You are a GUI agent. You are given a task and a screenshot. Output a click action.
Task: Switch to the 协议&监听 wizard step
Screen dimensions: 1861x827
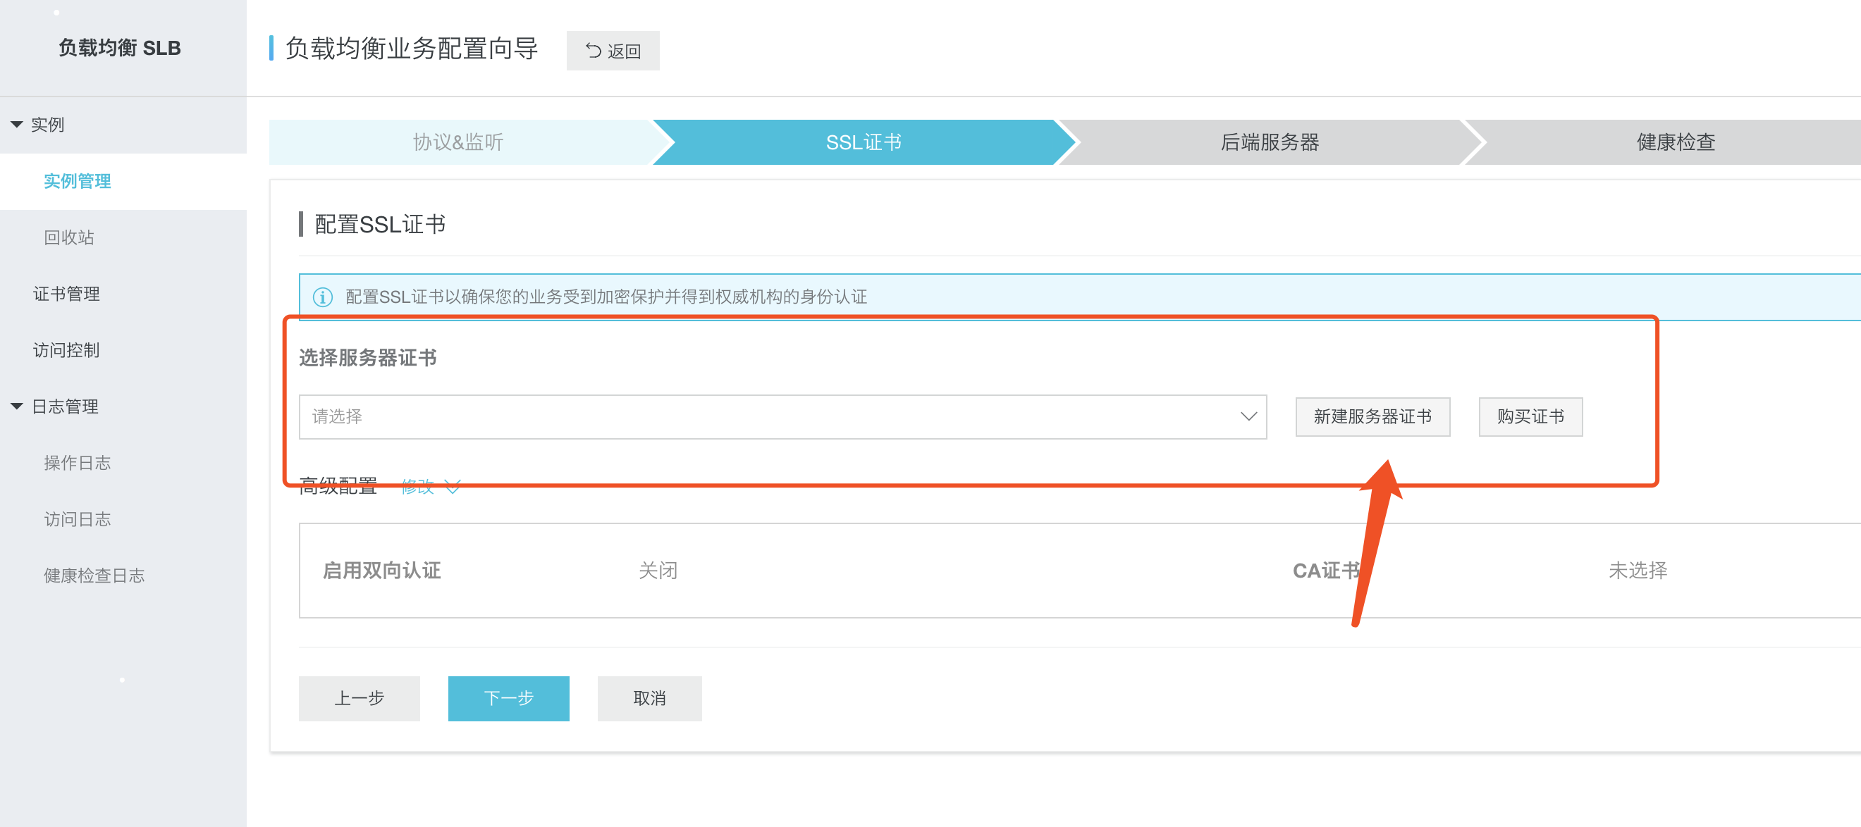point(457,142)
